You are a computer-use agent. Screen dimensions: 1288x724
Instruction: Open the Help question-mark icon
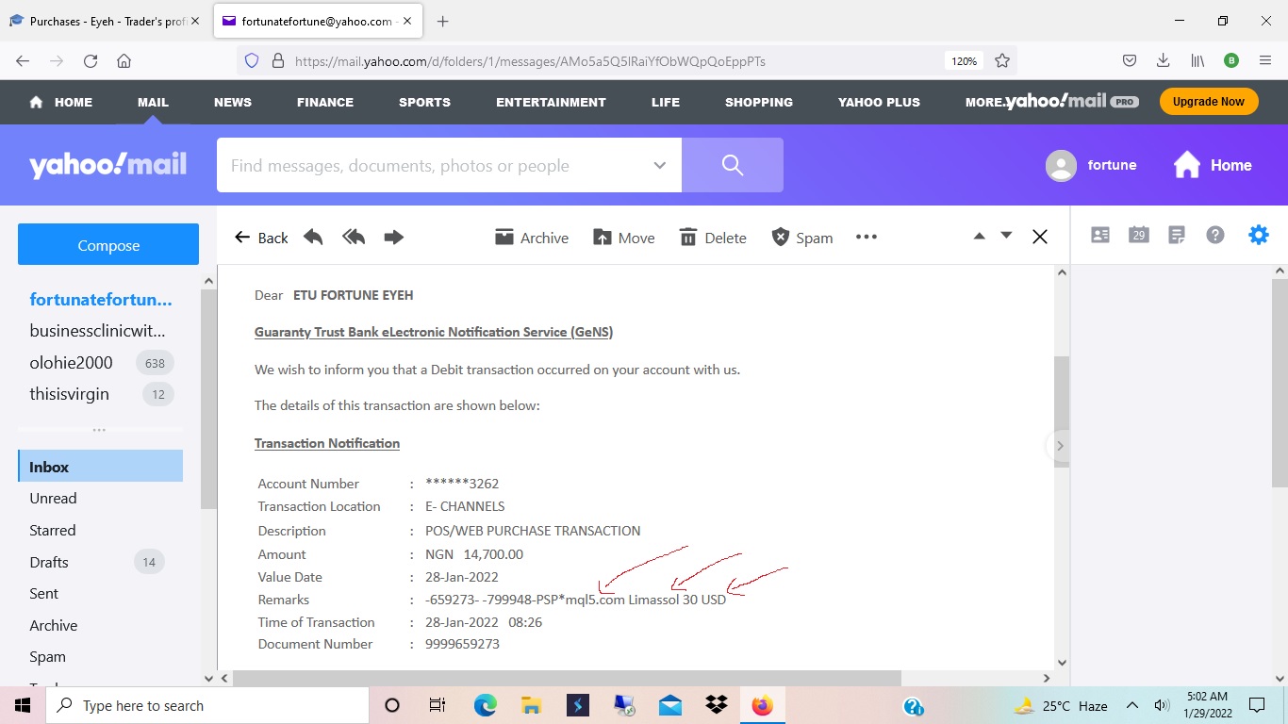[1215, 235]
